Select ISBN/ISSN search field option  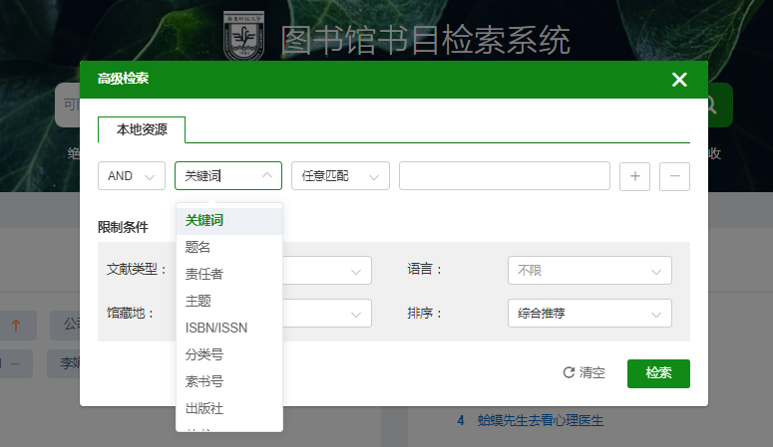coord(216,328)
